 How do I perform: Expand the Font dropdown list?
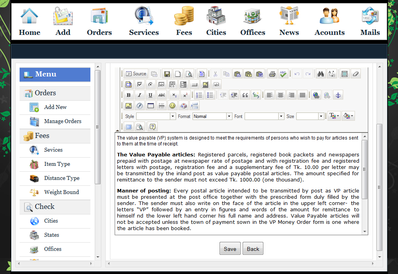(x=264, y=116)
